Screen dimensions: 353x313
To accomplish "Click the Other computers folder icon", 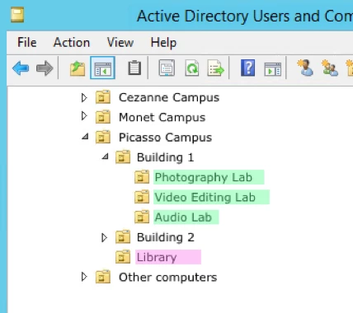I will click(x=103, y=277).
